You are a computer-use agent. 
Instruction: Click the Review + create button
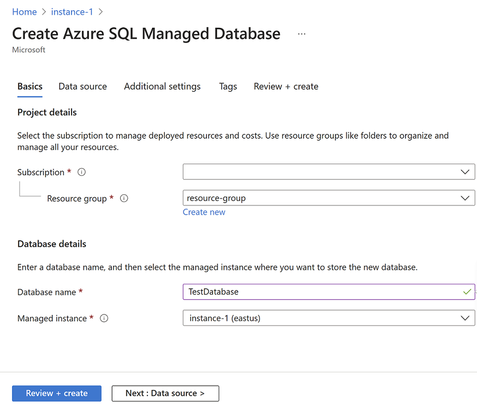pyautogui.click(x=56, y=393)
